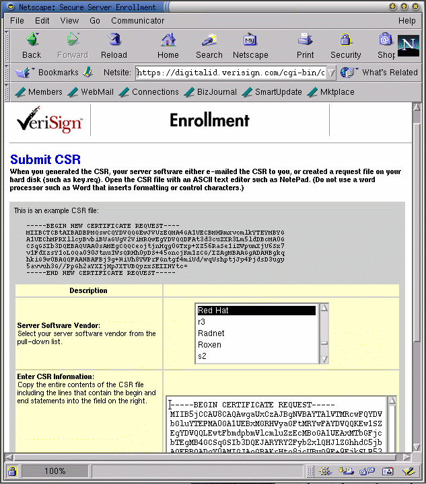Open Search from the toolbar
426x484 pixels.
coord(209,45)
